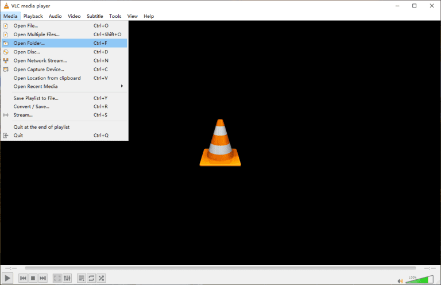The width and height of the screenshot is (441, 285).
Task: Open the Subtitle menu
Action: (95, 16)
